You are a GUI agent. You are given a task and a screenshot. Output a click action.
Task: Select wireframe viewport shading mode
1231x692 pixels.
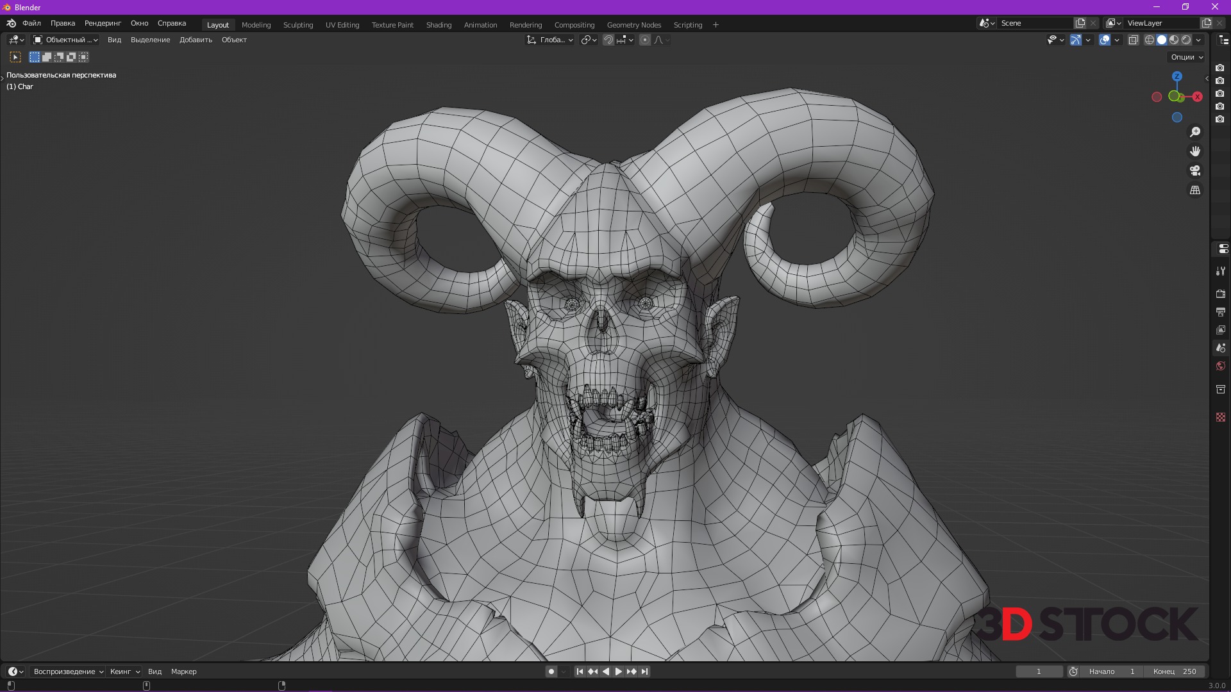pyautogui.click(x=1150, y=40)
